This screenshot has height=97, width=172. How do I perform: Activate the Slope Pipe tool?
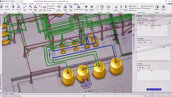point(45,8)
